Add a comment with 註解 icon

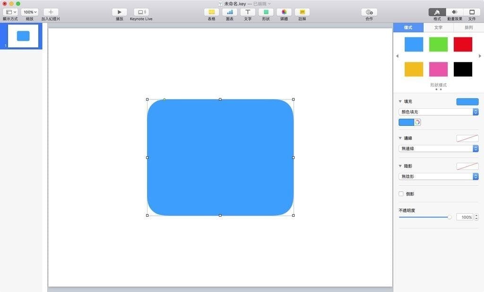pyautogui.click(x=302, y=12)
